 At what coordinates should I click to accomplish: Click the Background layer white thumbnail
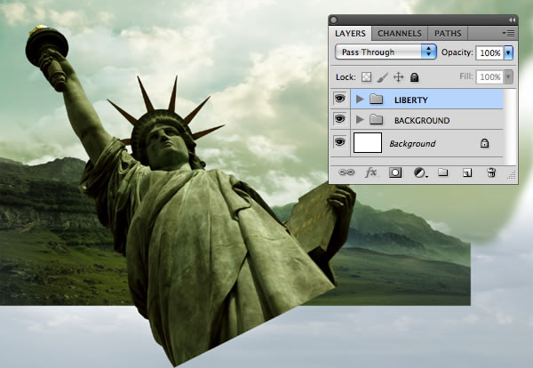[x=368, y=142]
